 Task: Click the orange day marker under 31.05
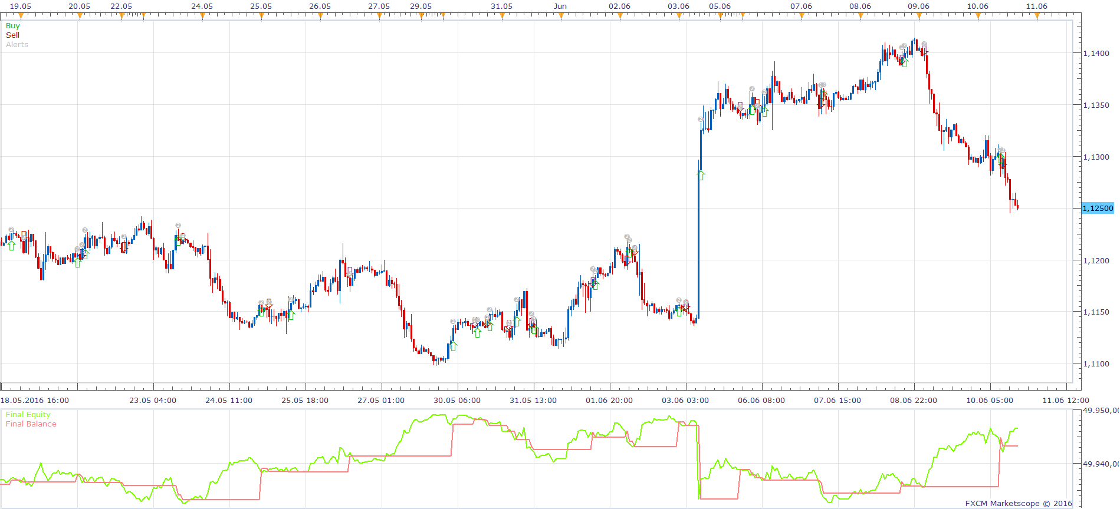pyautogui.click(x=502, y=16)
